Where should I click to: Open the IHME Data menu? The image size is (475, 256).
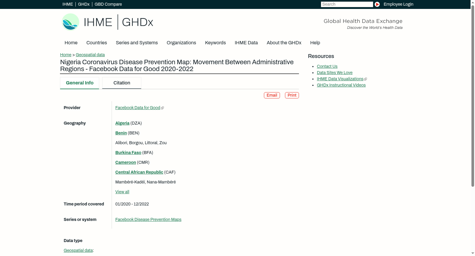click(x=246, y=43)
